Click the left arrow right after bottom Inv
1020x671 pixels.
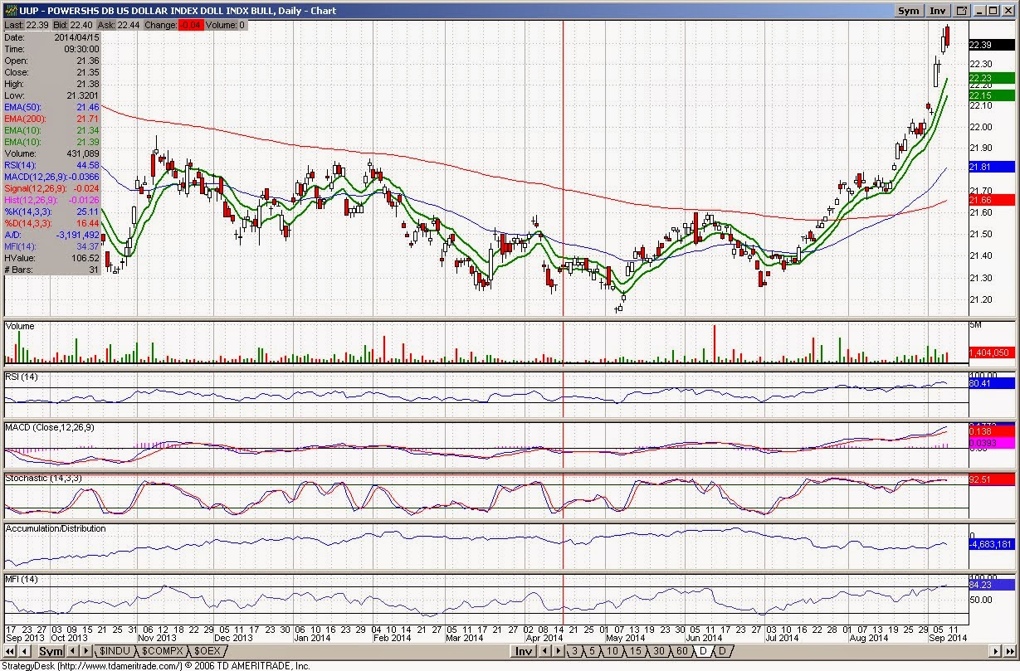(546, 651)
